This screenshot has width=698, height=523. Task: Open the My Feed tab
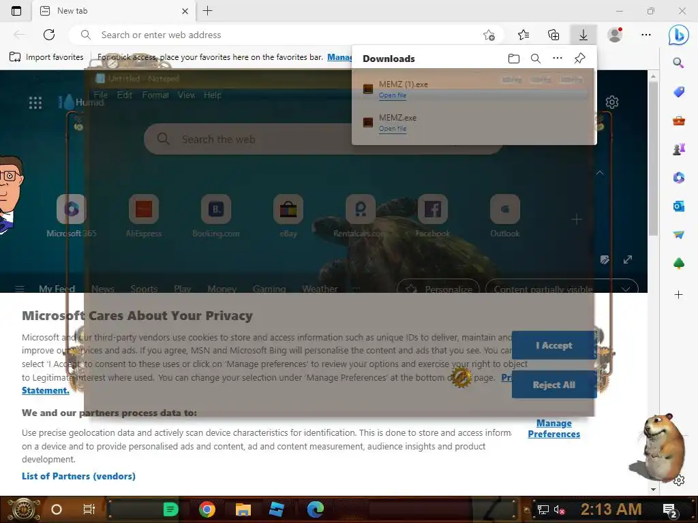[57, 289]
